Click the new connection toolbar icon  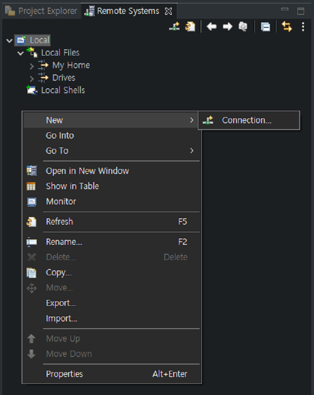point(174,27)
